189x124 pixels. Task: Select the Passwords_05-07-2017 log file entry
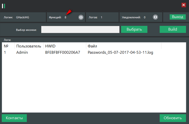120,52
